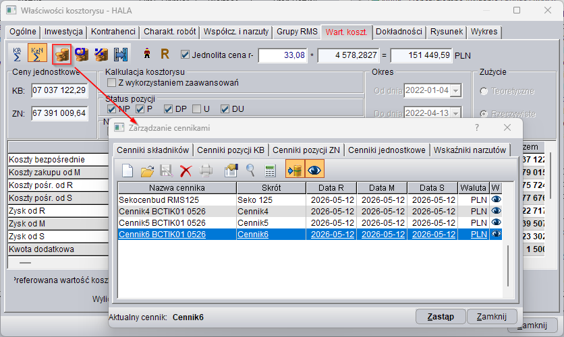
Task: Toggle visibility eye for Sekocenbud RMS125
Action: (x=496, y=200)
